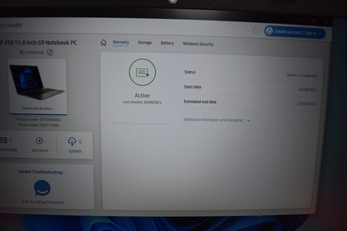Viewport: 347px width, 231px height.
Task: Go to the Home icon tab
Action: click(x=103, y=42)
